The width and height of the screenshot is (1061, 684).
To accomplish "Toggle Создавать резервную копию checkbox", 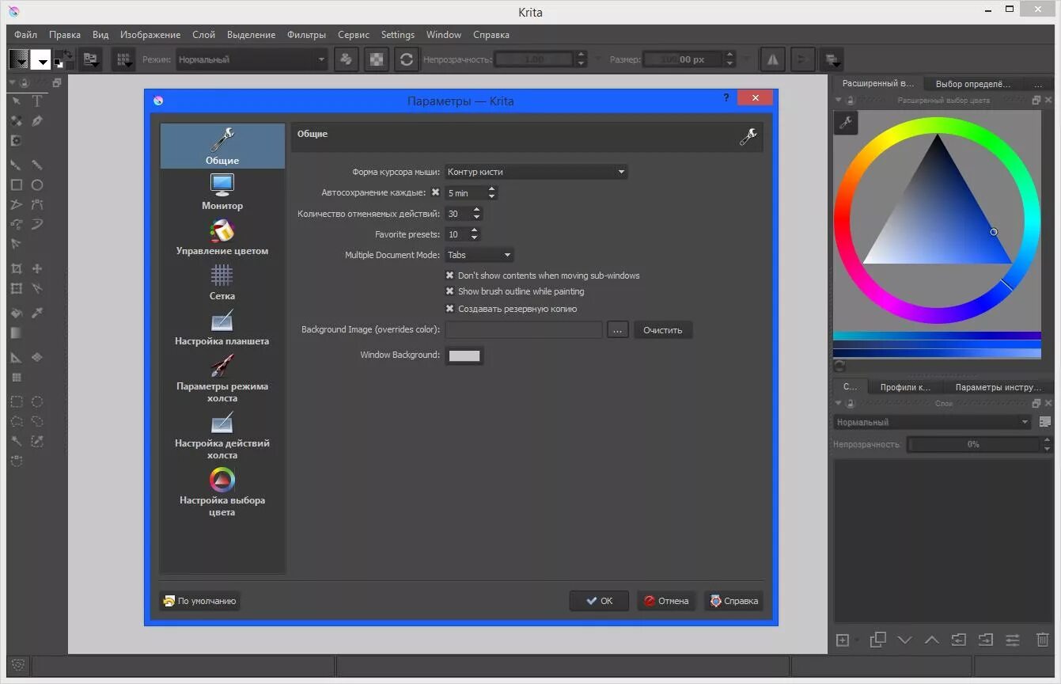I will click(450, 309).
